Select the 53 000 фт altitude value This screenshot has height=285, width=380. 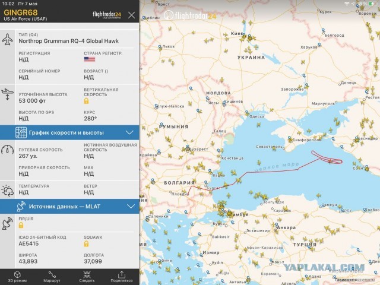(32, 101)
